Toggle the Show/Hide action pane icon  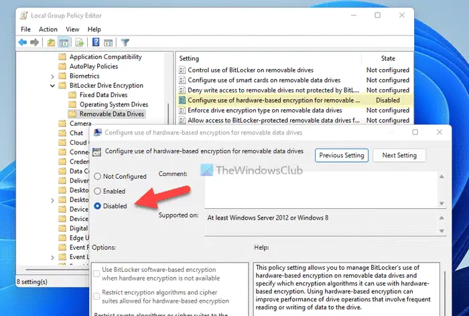pyautogui.click(x=109, y=43)
